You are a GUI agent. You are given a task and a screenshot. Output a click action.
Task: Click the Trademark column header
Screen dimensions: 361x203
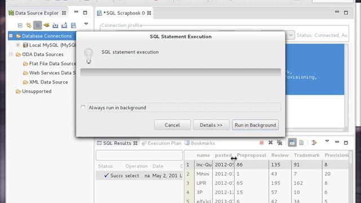[x=307, y=156]
